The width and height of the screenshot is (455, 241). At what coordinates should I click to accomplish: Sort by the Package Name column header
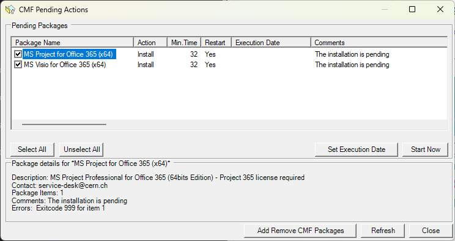[73, 43]
